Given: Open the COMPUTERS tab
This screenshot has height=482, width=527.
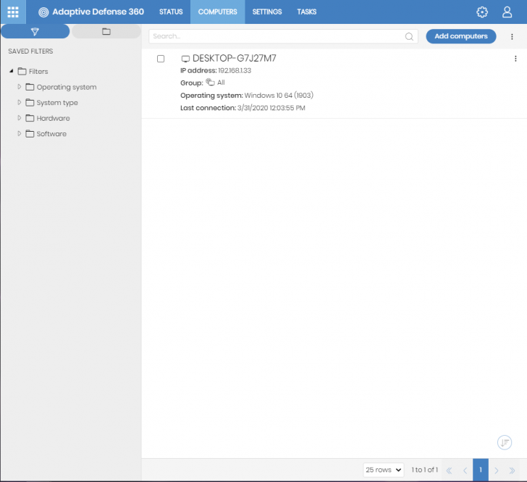Looking at the screenshot, I should 217,12.
